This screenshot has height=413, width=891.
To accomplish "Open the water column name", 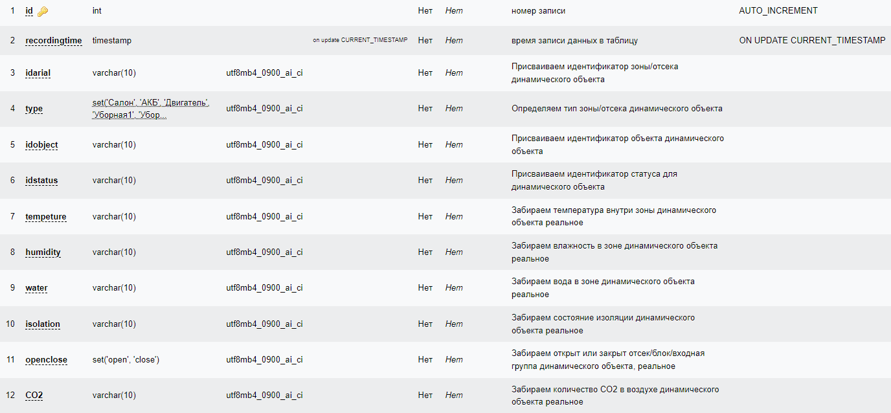I will [36, 287].
